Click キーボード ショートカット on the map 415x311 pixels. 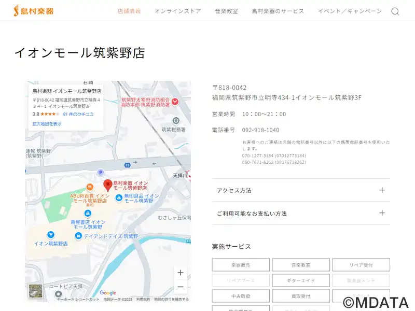[78, 300]
